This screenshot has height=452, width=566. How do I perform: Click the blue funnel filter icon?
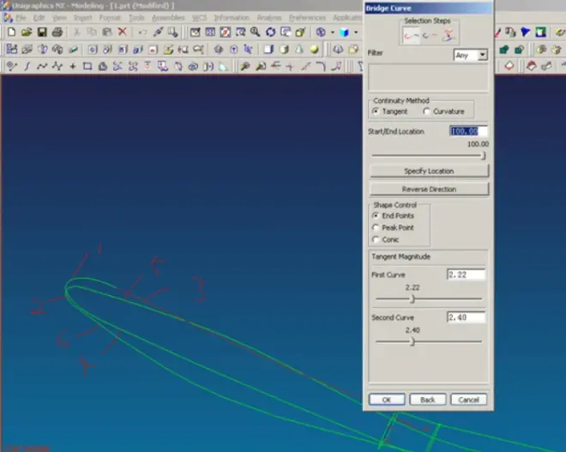525,32
